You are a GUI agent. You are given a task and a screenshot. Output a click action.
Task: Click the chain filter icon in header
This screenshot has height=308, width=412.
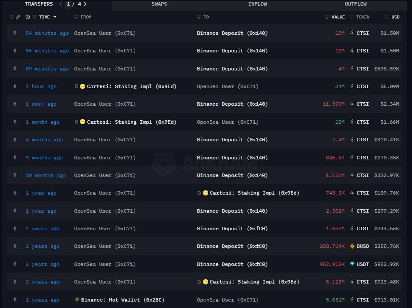[11, 17]
